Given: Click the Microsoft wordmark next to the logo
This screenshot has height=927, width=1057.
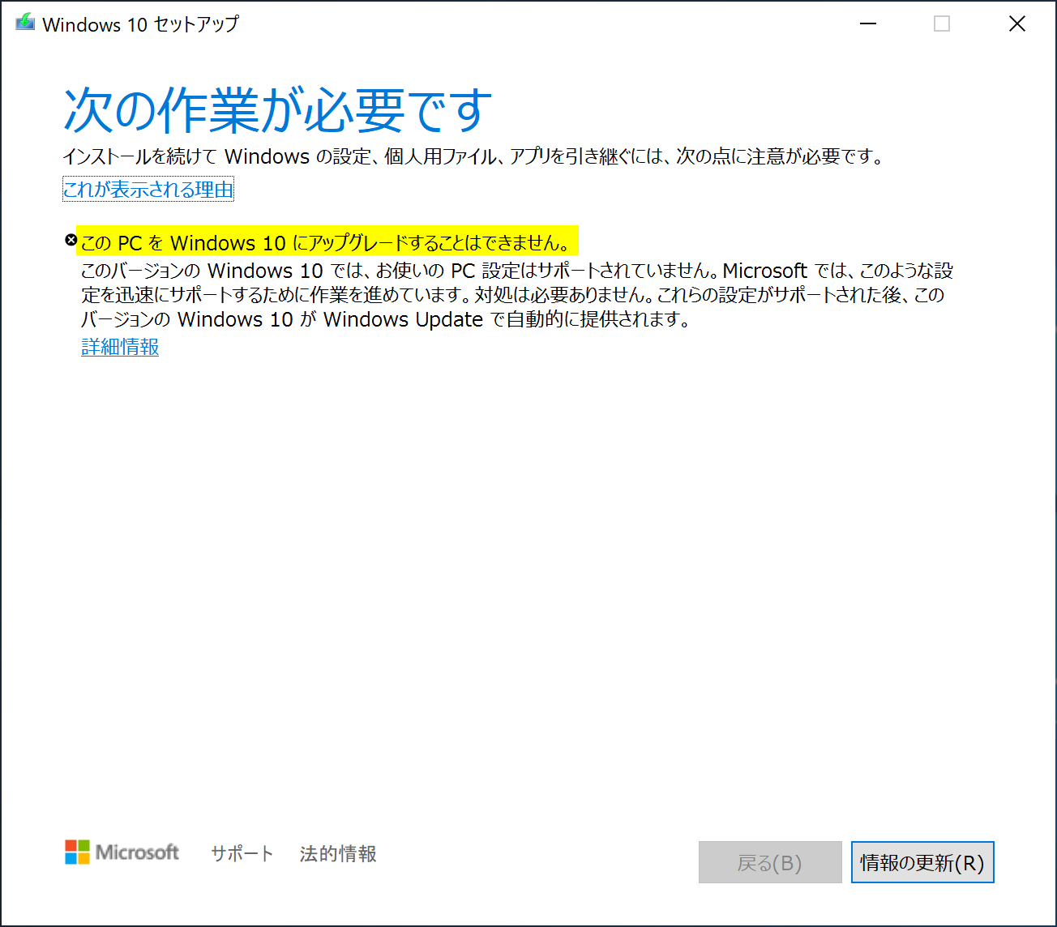Looking at the screenshot, I should coord(137,852).
